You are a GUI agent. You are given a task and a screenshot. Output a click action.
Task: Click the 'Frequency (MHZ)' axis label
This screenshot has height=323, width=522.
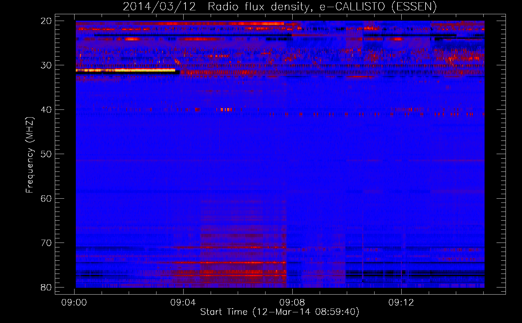click(30, 155)
